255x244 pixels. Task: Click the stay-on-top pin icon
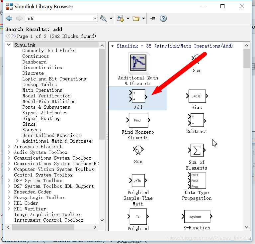pyautogui.click(x=153, y=18)
